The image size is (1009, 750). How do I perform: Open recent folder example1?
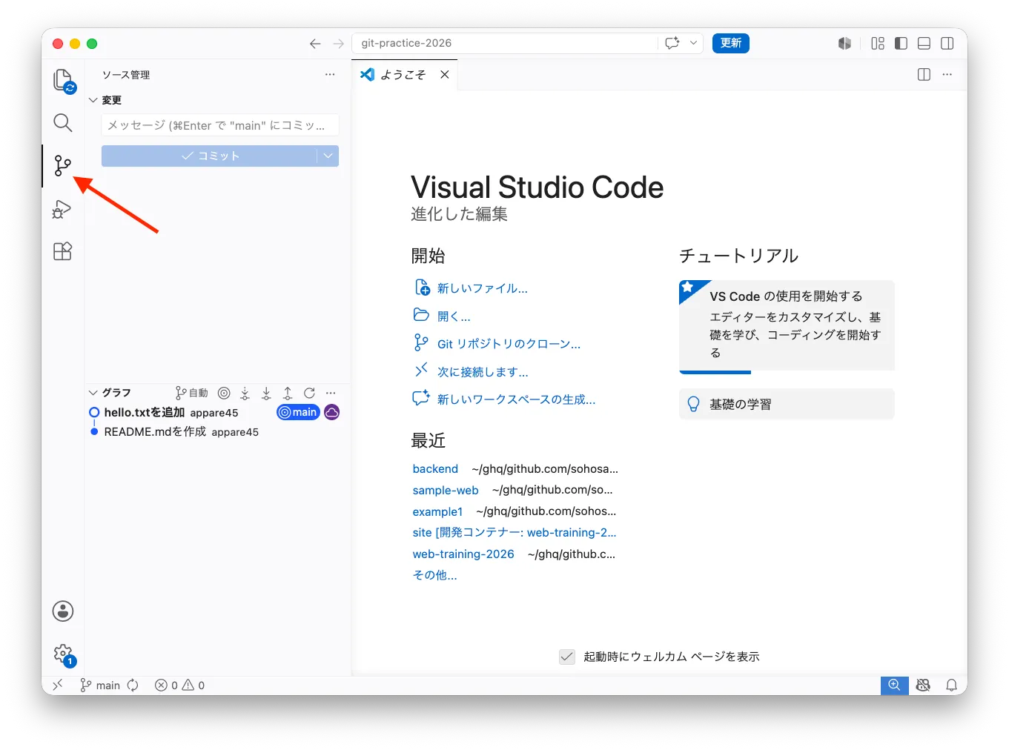pos(437,512)
